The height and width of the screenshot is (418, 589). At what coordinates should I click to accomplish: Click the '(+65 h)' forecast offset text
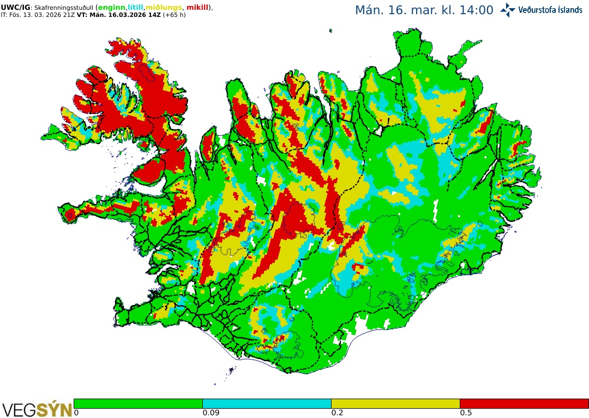point(174,15)
